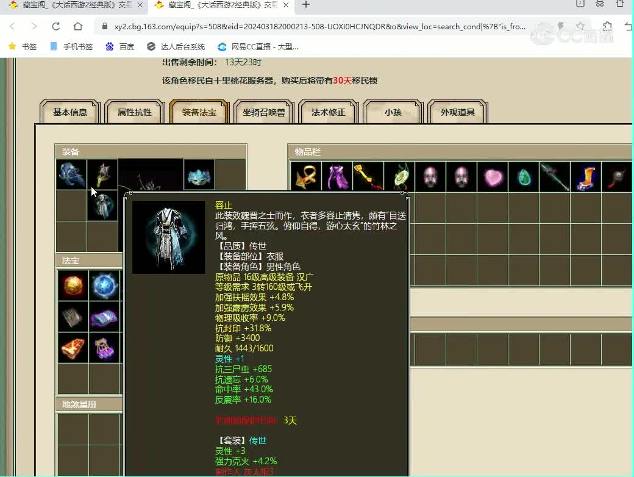Open the 达人后台系统 bookmark

[176, 46]
